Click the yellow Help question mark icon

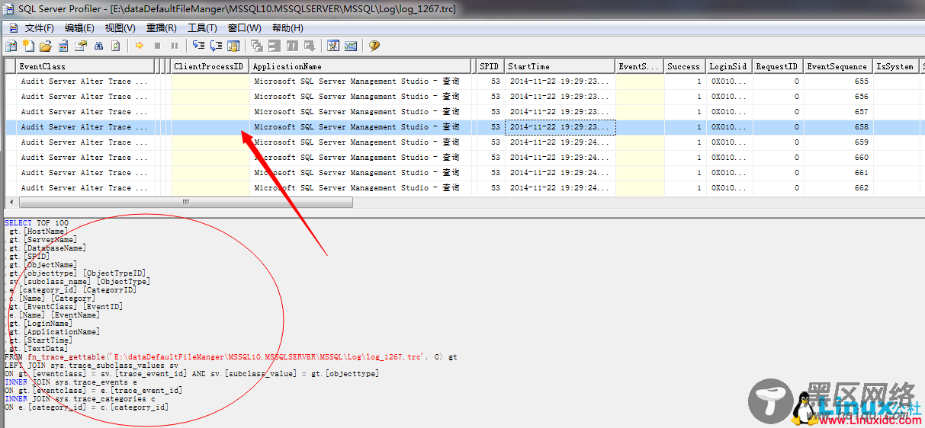(374, 46)
